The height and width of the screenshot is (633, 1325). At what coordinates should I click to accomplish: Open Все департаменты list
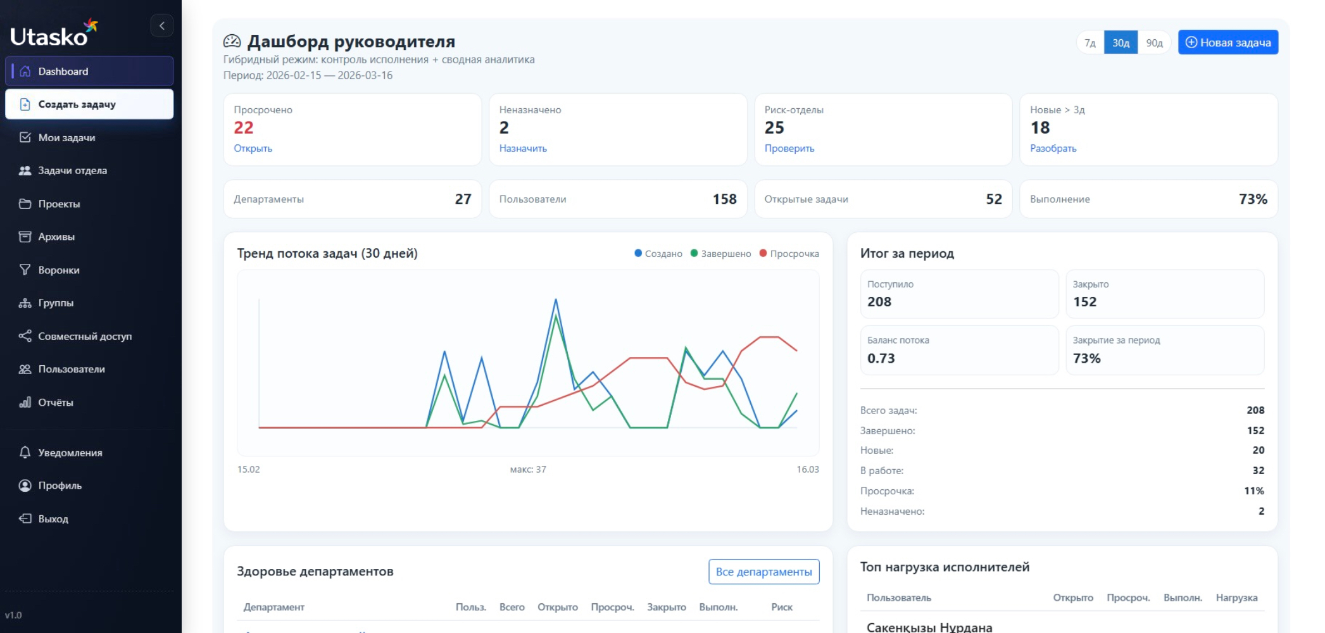(x=763, y=571)
